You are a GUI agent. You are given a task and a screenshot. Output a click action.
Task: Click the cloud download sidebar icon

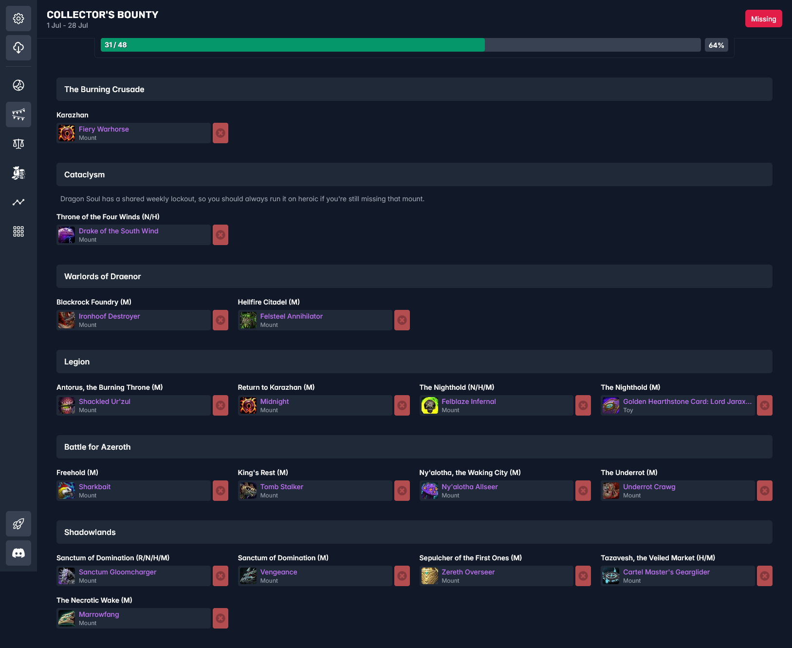click(x=18, y=48)
